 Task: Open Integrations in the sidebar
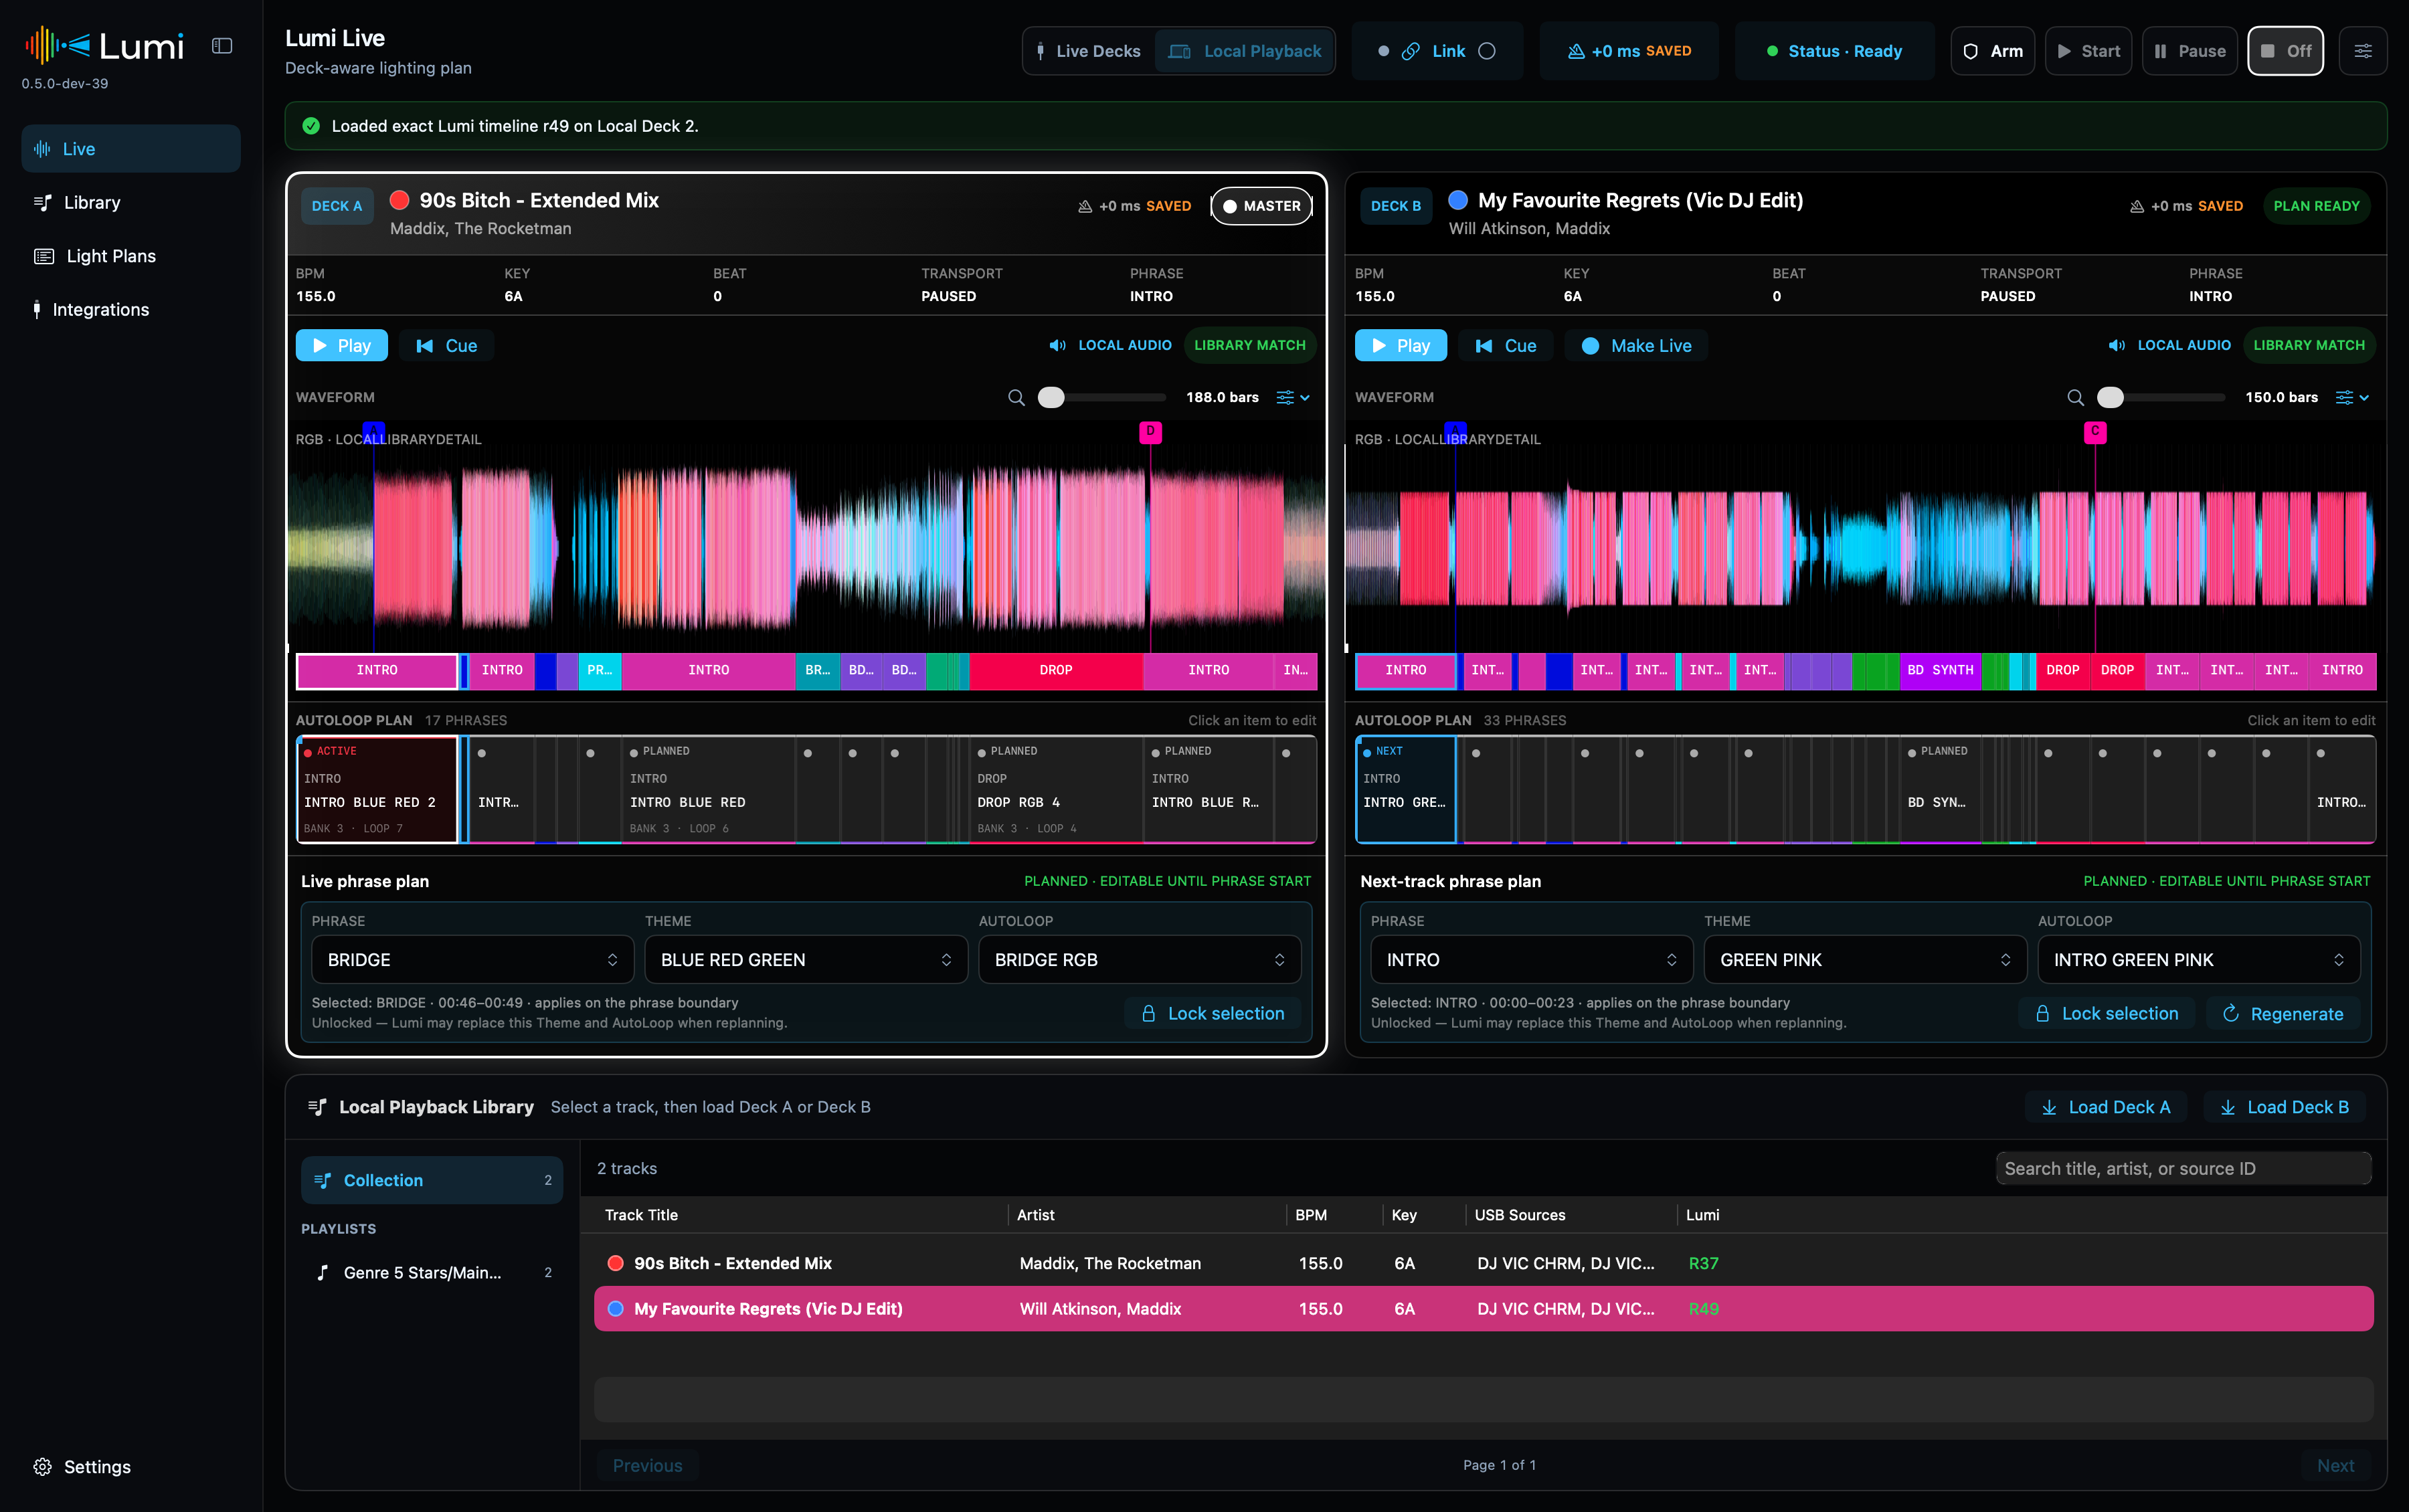coord(131,310)
